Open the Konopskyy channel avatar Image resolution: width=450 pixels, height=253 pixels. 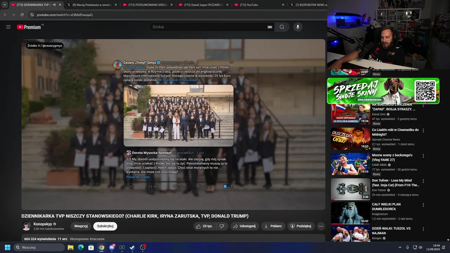click(26, 226)
